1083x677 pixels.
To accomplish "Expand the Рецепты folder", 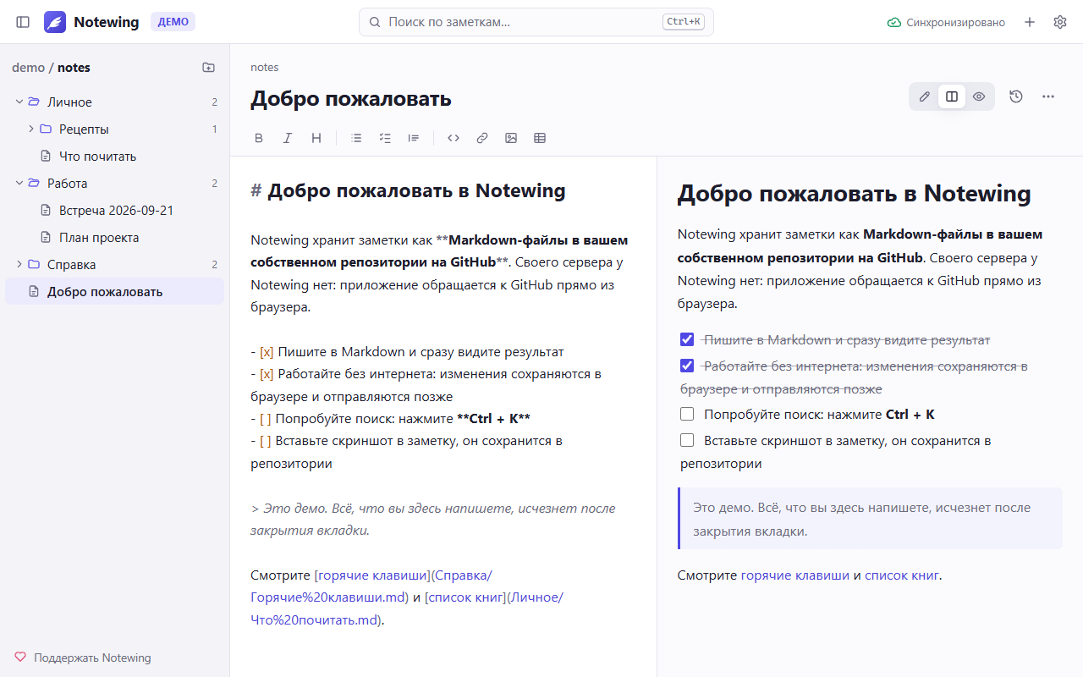I will [x=31, y=129].
